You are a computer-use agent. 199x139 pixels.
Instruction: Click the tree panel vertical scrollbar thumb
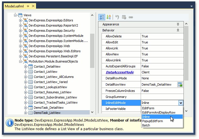(92, 51)
